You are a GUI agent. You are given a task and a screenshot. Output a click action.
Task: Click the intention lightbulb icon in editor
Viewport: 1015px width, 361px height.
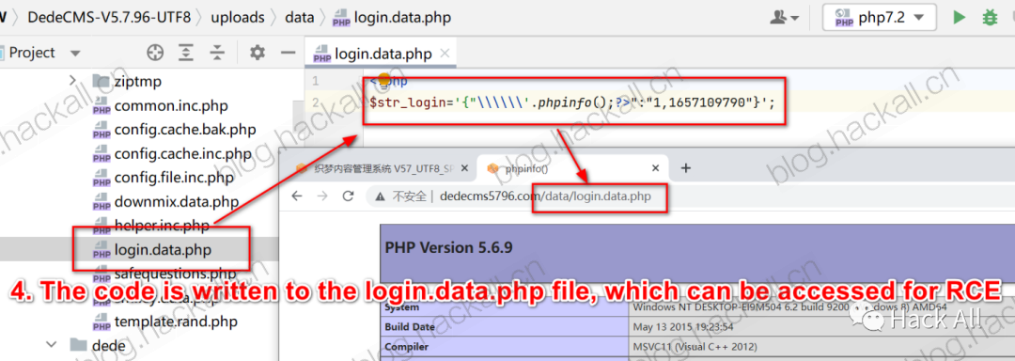[383, 80]
